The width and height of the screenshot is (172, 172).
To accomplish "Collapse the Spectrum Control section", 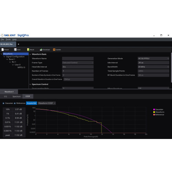I will (x=30, y=84).
